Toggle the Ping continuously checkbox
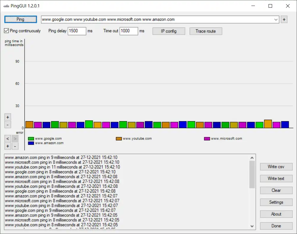297x234 pixels. (x=7, y=31)
